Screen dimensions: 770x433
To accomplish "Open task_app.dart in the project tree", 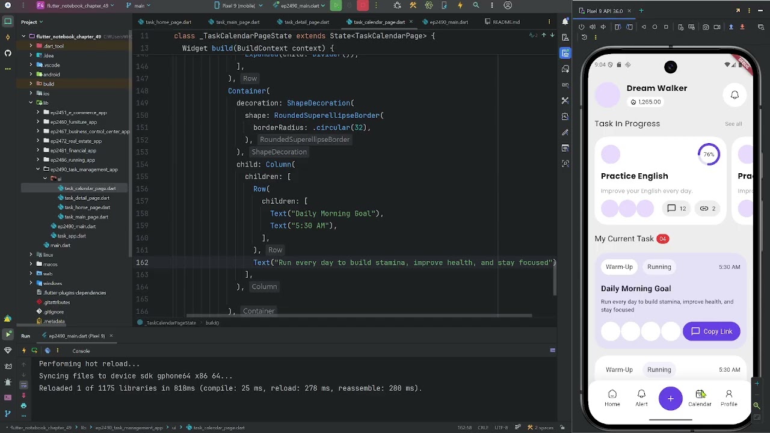I will [72, 236].
